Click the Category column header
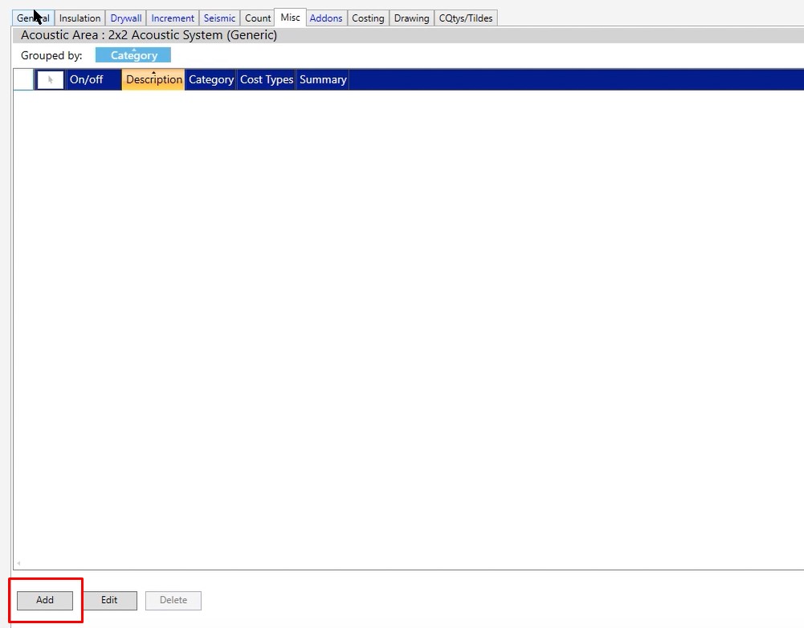 (x=211, y=79)
